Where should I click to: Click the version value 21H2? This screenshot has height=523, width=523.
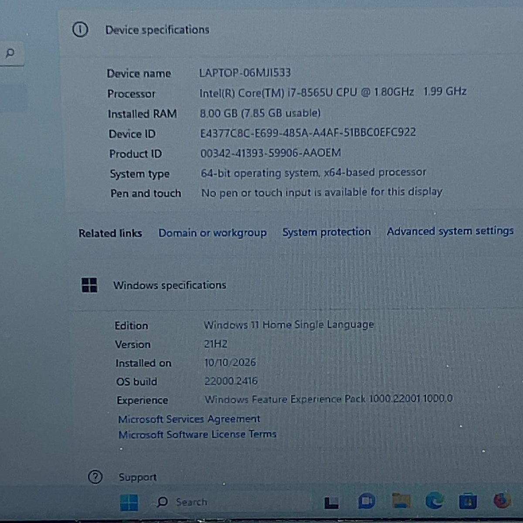click(216, 344)
